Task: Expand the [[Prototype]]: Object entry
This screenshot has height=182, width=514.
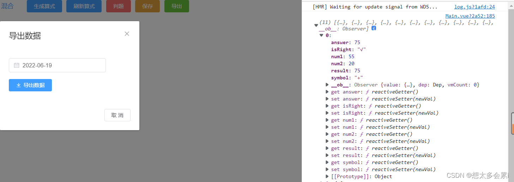Action: (x=327, y=176)
